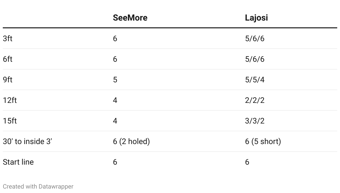The width and height of the screenshot is (340, 193).
Task: Click the 30' to inside 3' label
Action: coord(28,141)
